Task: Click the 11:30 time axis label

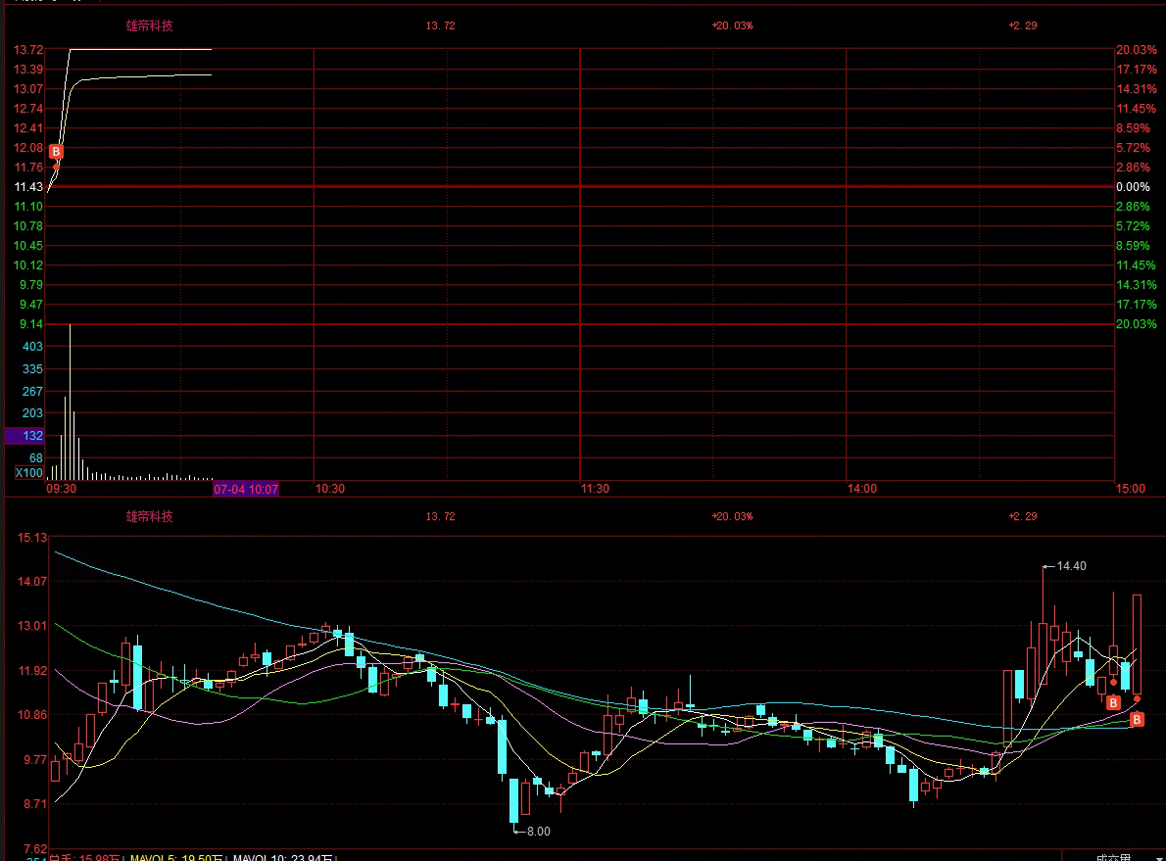Action: click(595, 489)
